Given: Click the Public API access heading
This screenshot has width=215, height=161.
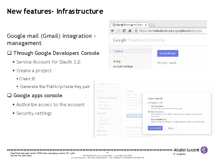Looking at the screenshot, I should tap(134, 128).
